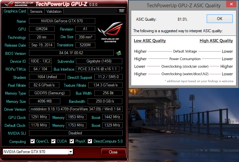The image size is (239, 162).
Task: Click the Default Clock value 1178 MHz
Action: (39, 125)
